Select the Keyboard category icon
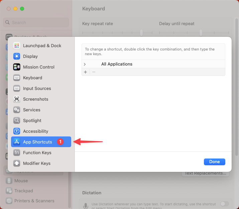 (x=17, y=78)
